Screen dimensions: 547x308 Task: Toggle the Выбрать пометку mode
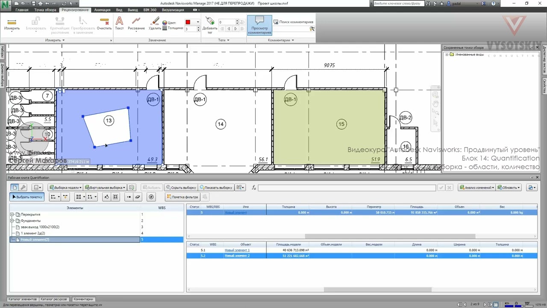click(27, 197)
